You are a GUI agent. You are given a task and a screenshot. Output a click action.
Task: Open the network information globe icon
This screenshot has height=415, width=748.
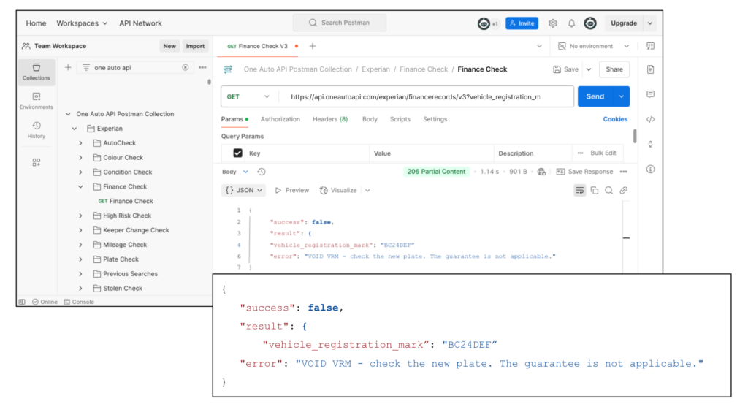point(541,172)
